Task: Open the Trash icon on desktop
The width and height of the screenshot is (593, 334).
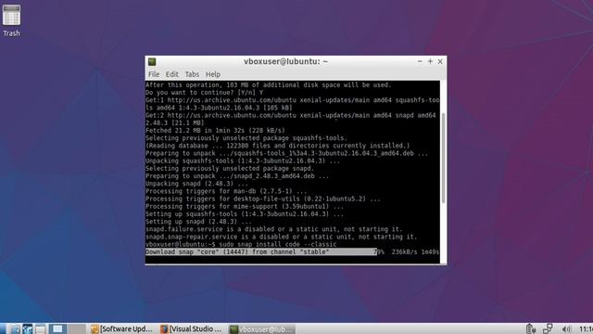Action: 11,20
